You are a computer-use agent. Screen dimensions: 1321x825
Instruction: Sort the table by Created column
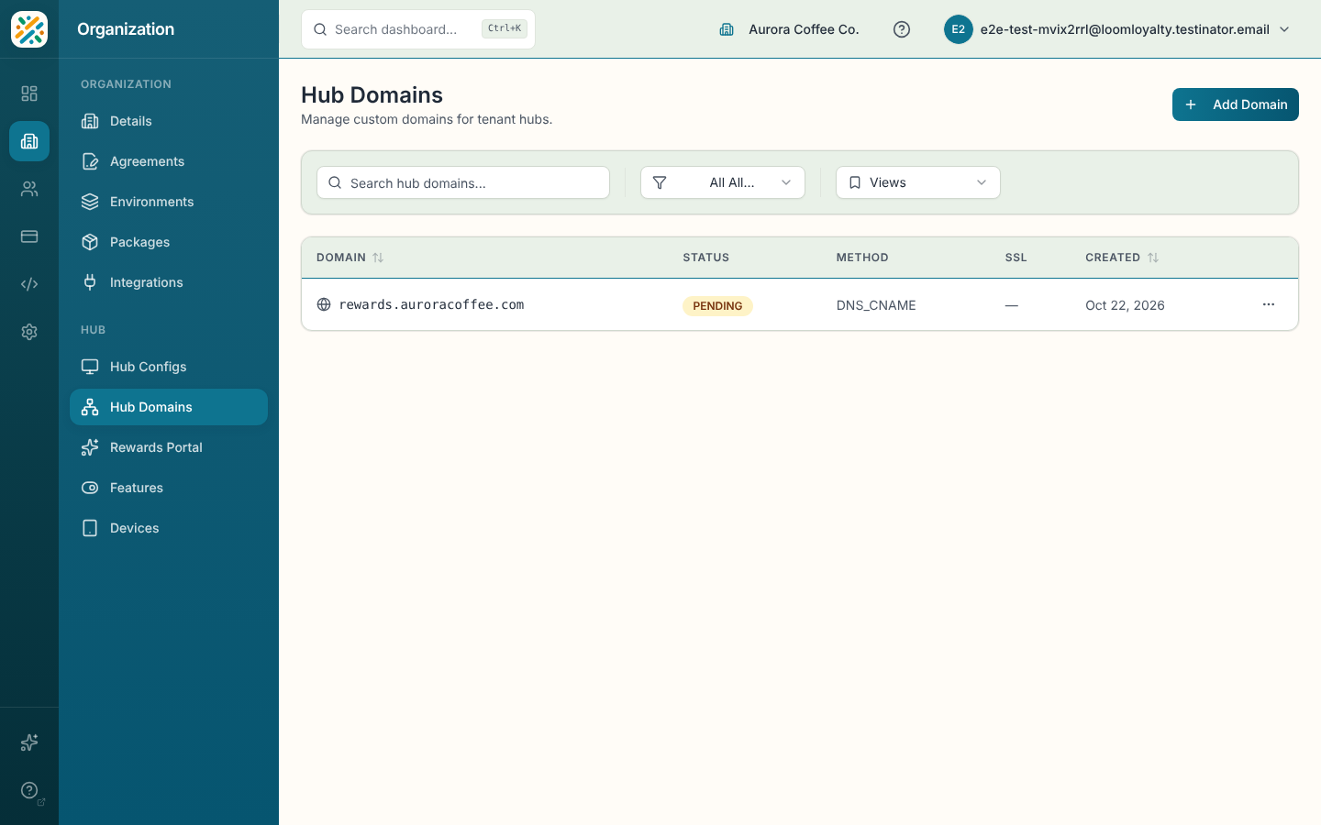click(x=1122, y=258)
